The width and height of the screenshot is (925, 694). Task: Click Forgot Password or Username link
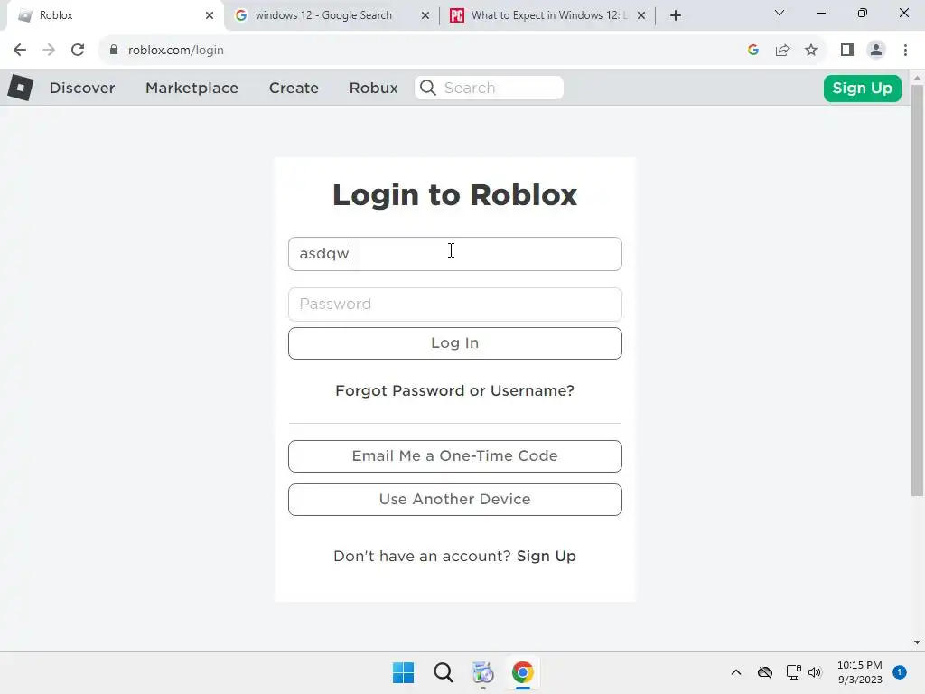point(455,390)
